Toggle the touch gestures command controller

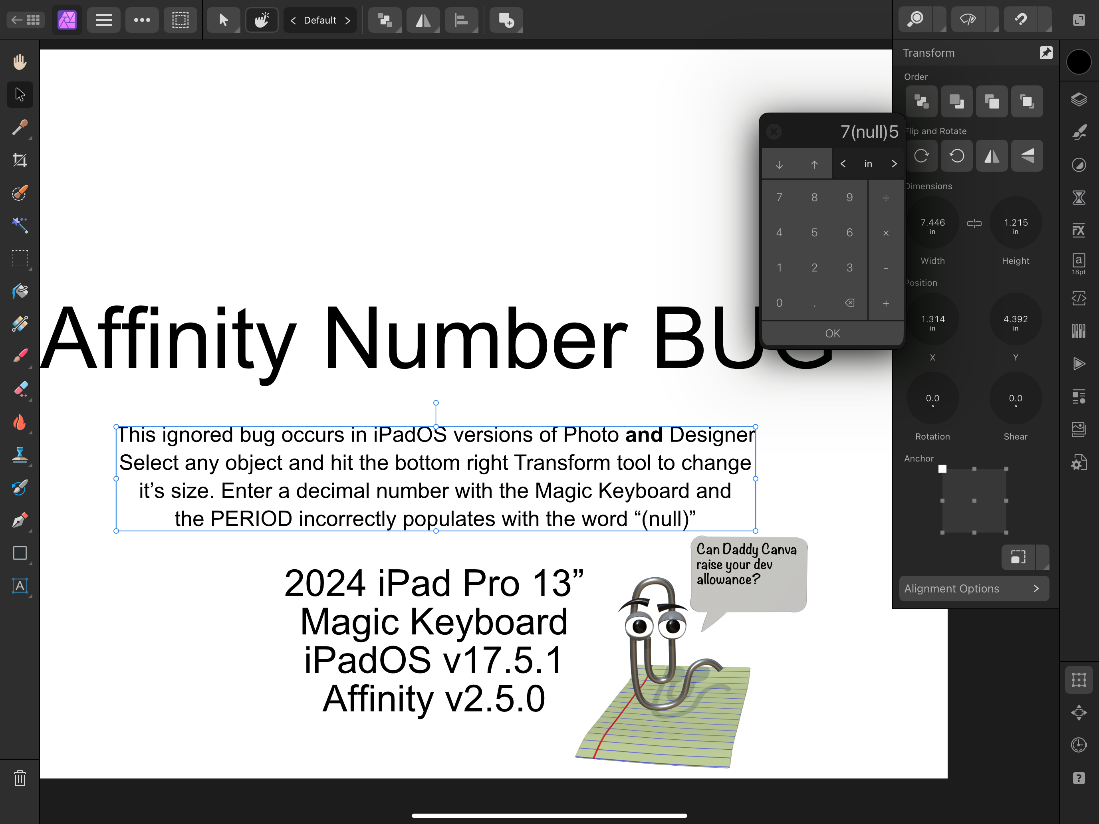coord(262,20)
